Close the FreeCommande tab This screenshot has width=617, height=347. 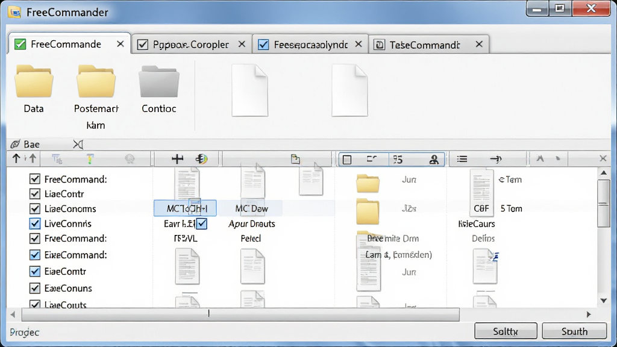point(121,44)
